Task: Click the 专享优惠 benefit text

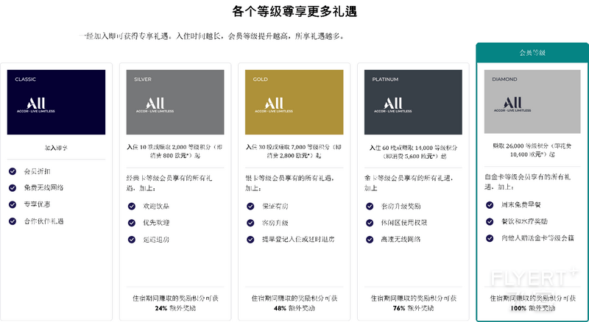Action: tap(38, 204)
